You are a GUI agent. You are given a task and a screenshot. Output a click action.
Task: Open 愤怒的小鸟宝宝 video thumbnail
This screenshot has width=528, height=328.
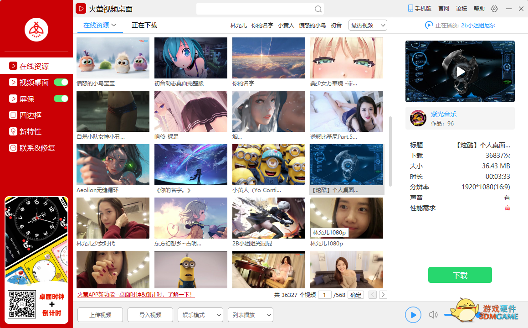coord(113,58)
